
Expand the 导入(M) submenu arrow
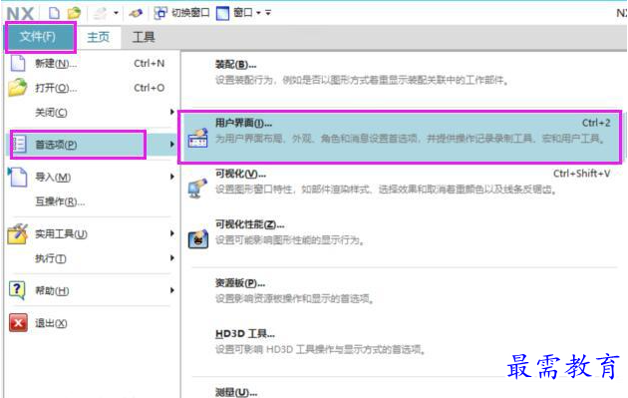pos(171,177)
